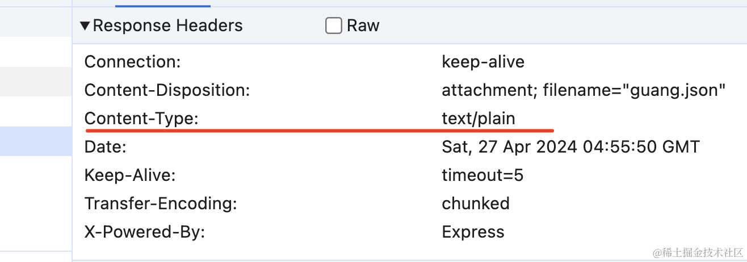Screen dimensions: 747x262
Task: Click the Raw checkbox text label
Action: click(363, 26)
